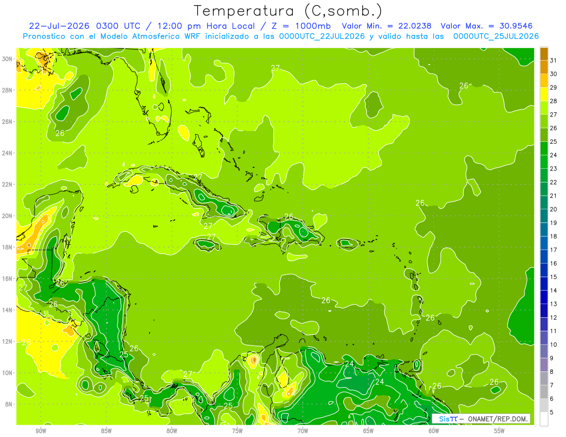Click the "65W" longitude axis label

(368, 431)
